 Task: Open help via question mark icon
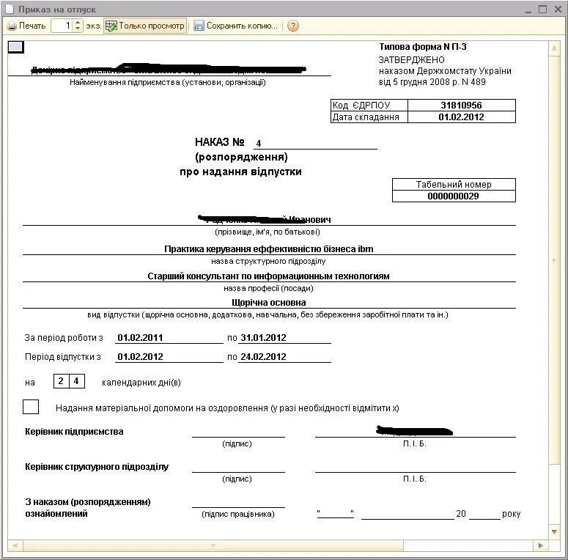pos(292,26)
